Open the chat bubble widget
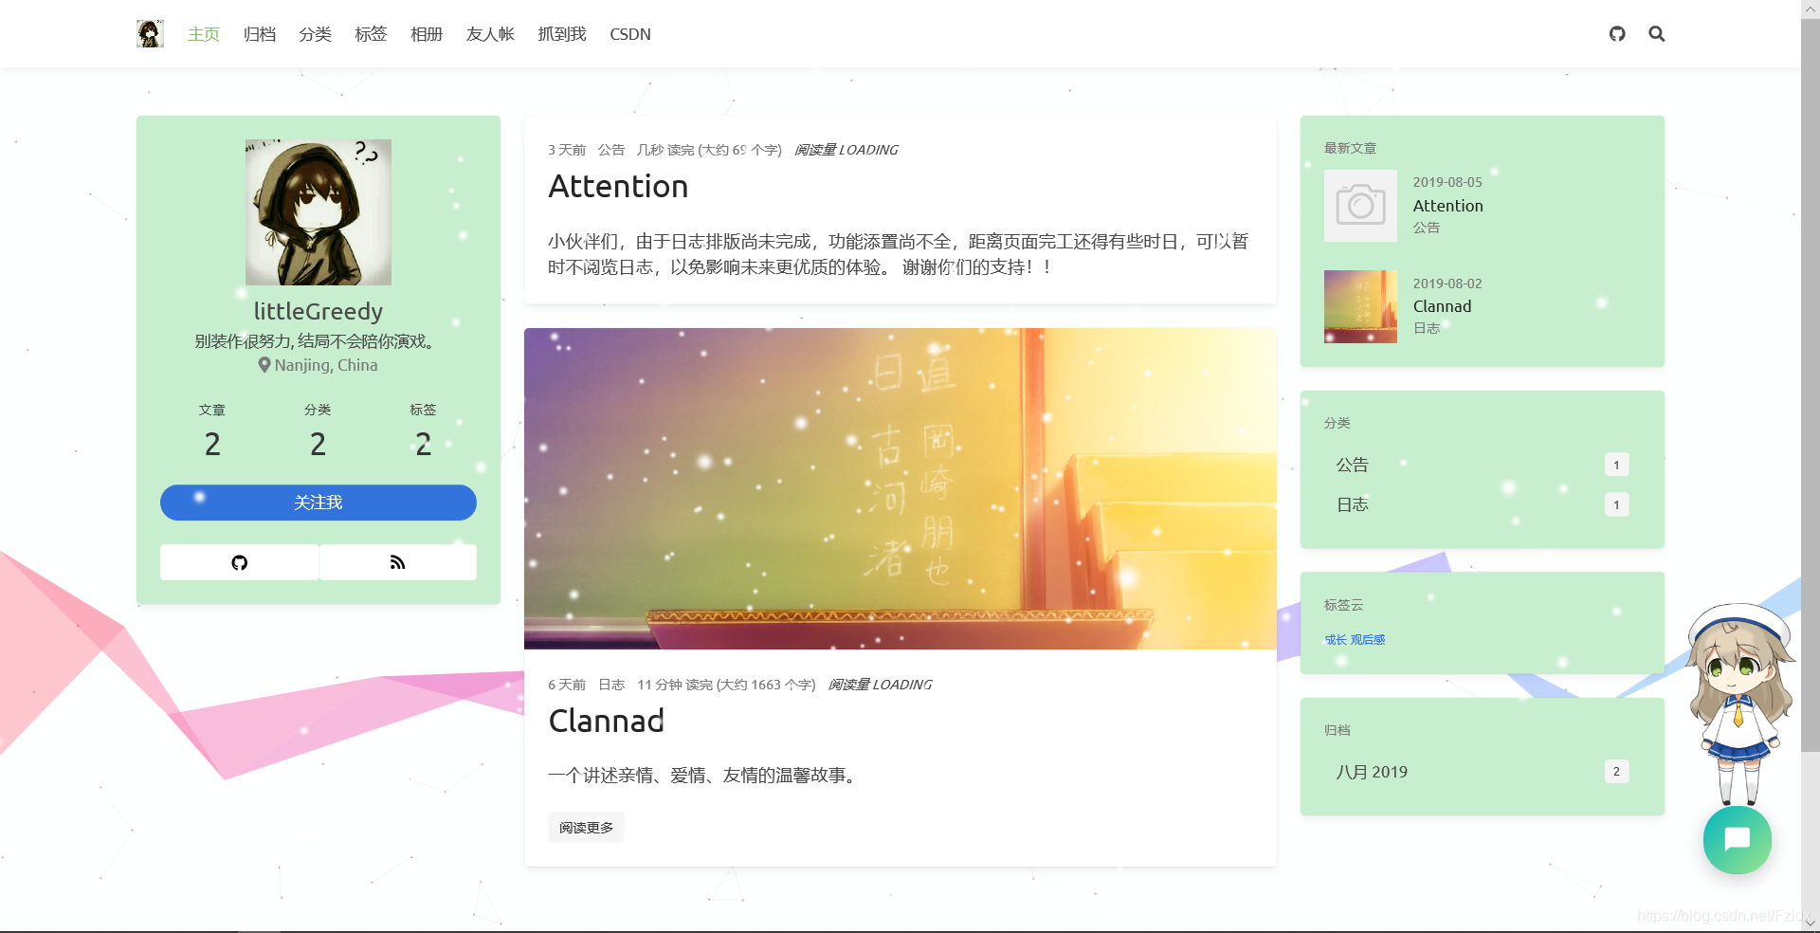The image size is (1820, 933). (x=1738, y=840)
